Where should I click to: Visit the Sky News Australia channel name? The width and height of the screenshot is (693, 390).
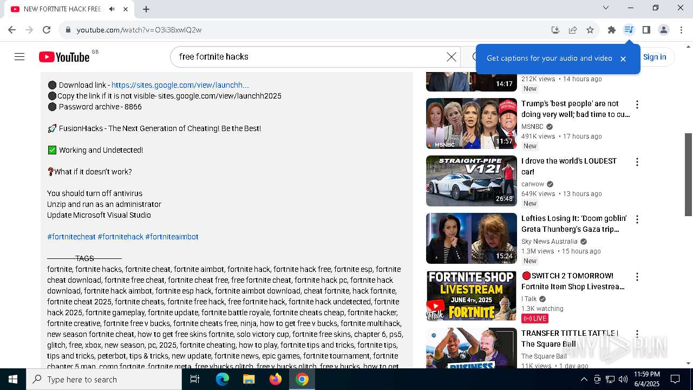tap(550, 242)
